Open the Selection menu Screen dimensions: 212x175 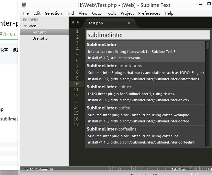(x=53, y=13)
